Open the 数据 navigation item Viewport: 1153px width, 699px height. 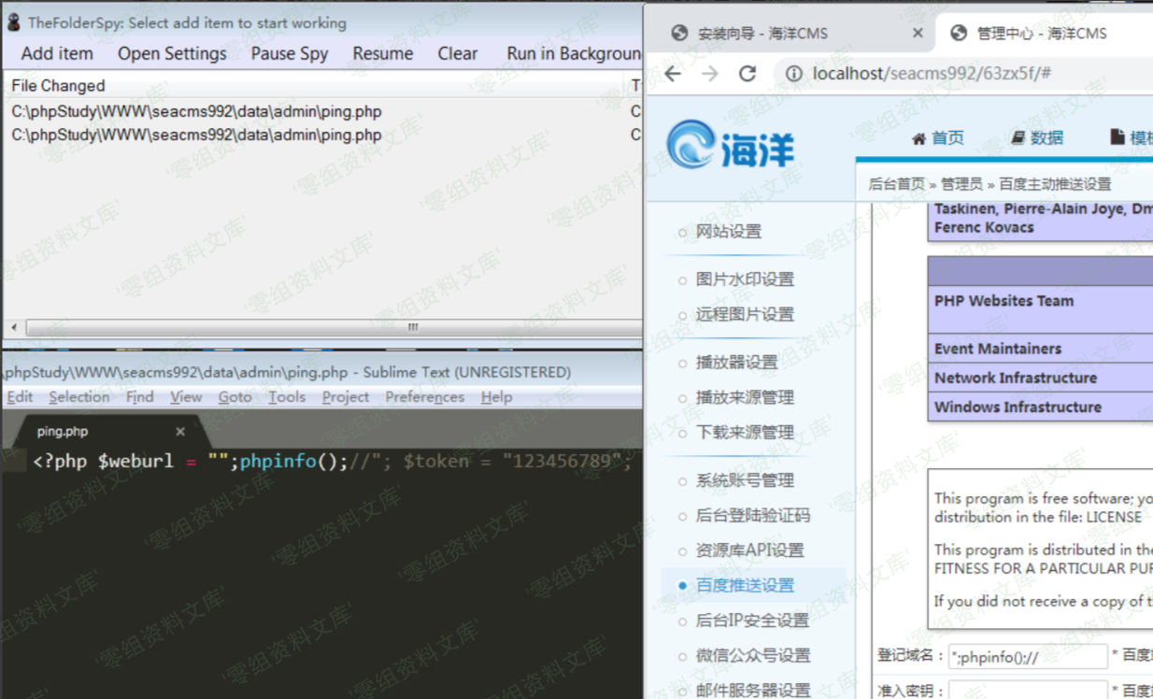1037,138
